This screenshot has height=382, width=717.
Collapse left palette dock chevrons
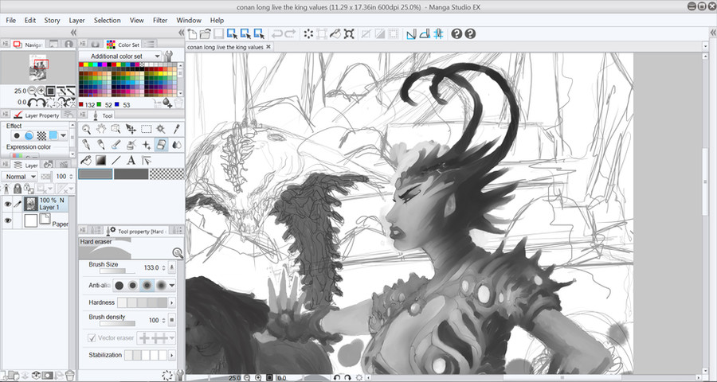(x=73, y=32)
